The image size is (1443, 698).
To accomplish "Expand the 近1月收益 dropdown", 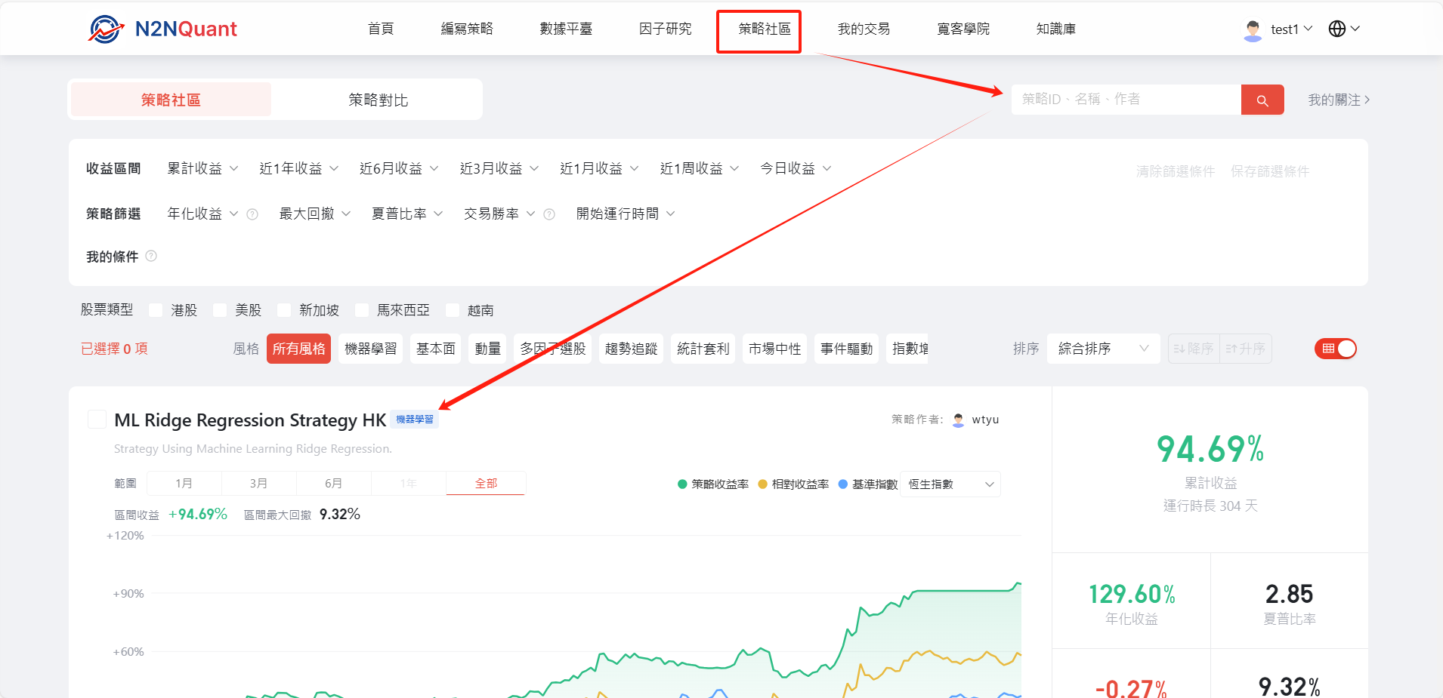I will (599, 168).
